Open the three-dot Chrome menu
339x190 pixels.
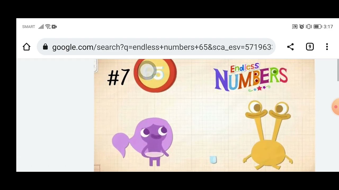pos(327,47)
